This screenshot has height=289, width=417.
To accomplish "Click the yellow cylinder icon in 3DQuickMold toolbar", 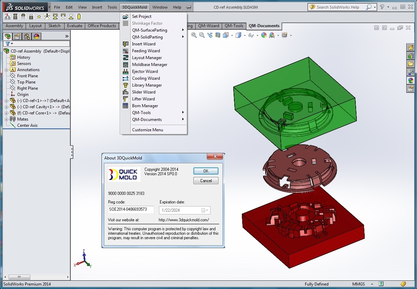I will coord(79,16).
